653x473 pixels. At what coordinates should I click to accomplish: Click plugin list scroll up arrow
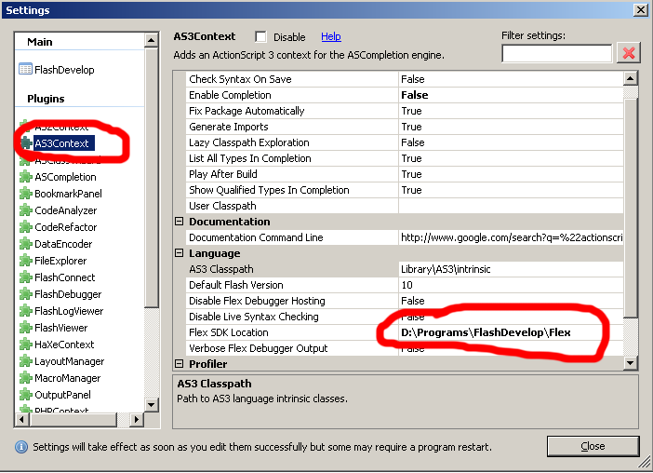pyautogui.click(x=152, y=40)
